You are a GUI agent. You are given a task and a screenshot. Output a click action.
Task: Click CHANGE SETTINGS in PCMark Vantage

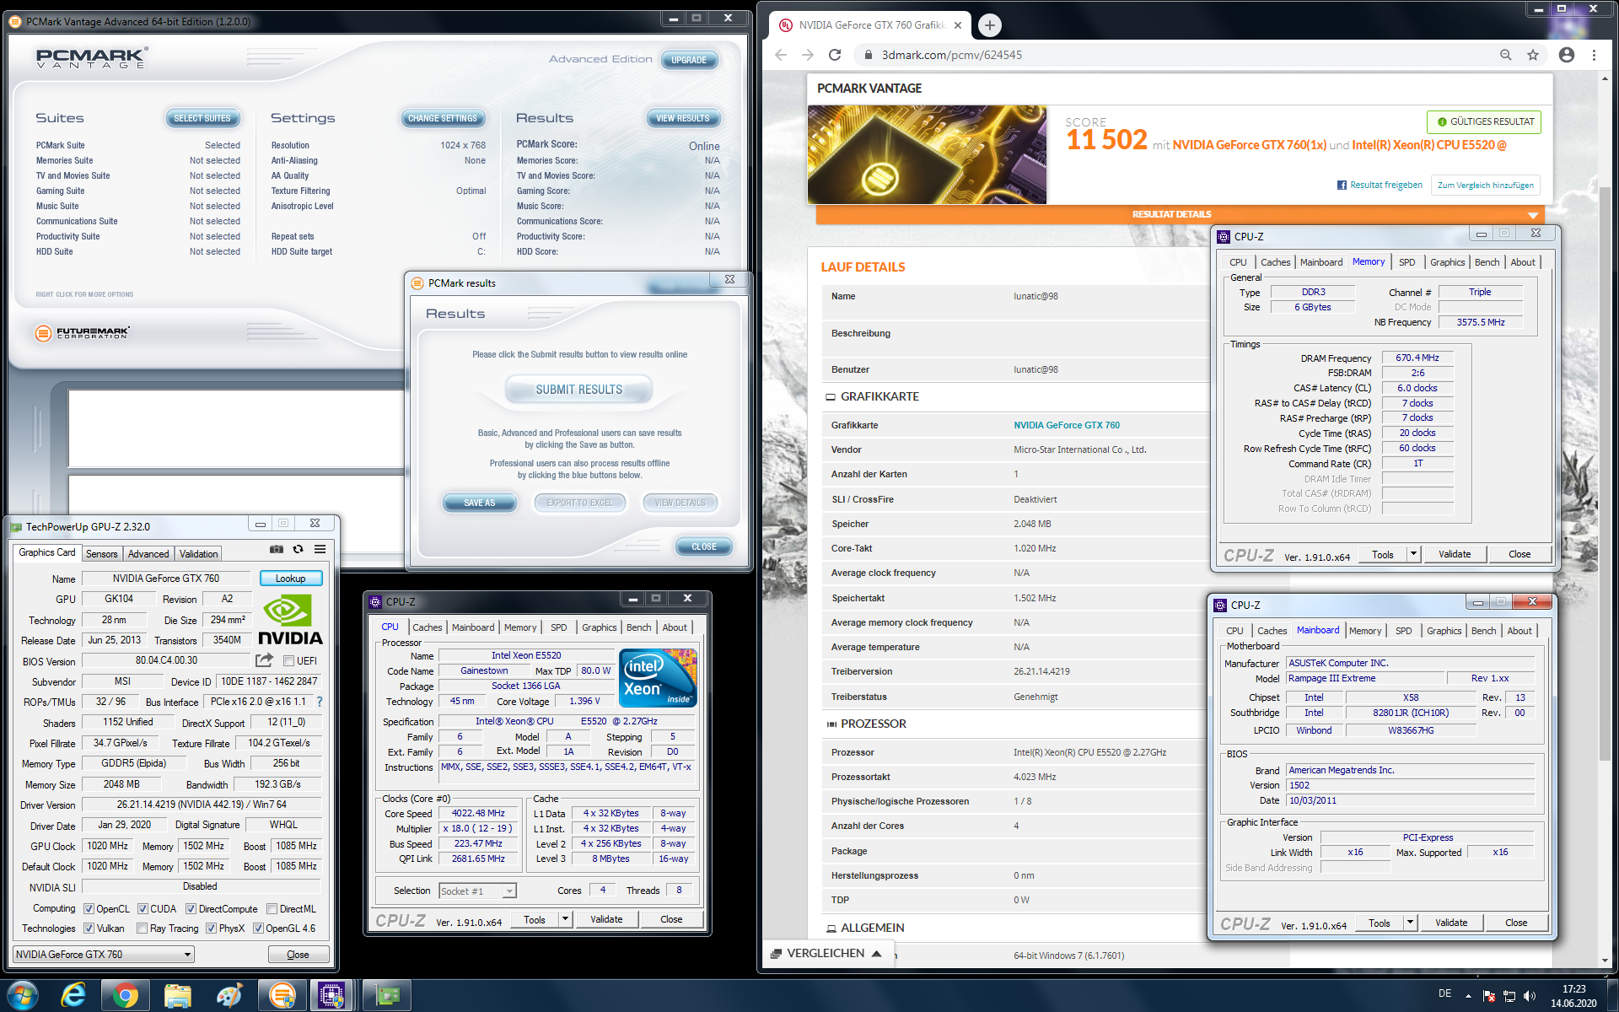[442, 118]
